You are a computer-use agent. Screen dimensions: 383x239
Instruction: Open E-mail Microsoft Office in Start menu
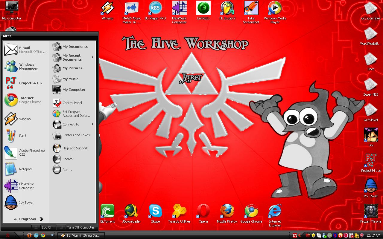26,50
